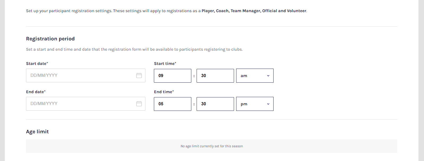Click the End date* label
The image size is (424, 161).
36,92
